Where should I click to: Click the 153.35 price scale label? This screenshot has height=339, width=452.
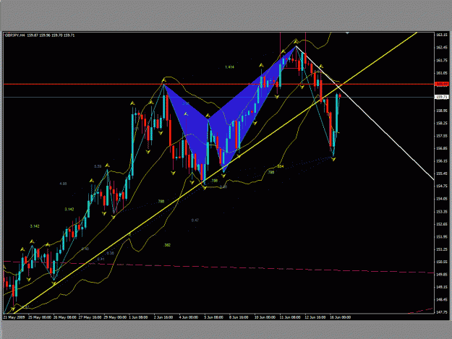click(440, 212)
